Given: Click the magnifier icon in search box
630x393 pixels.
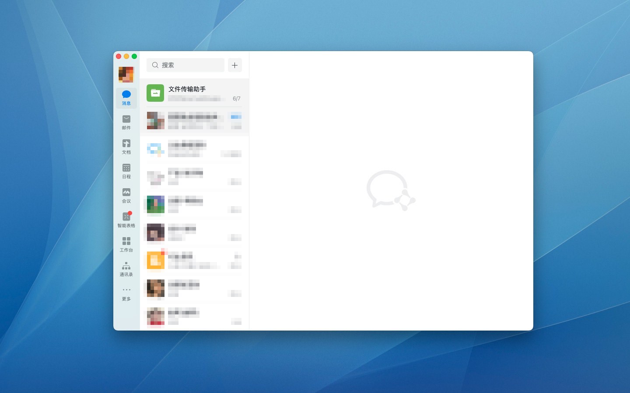Looking at the screenshot, I should 155,65.
